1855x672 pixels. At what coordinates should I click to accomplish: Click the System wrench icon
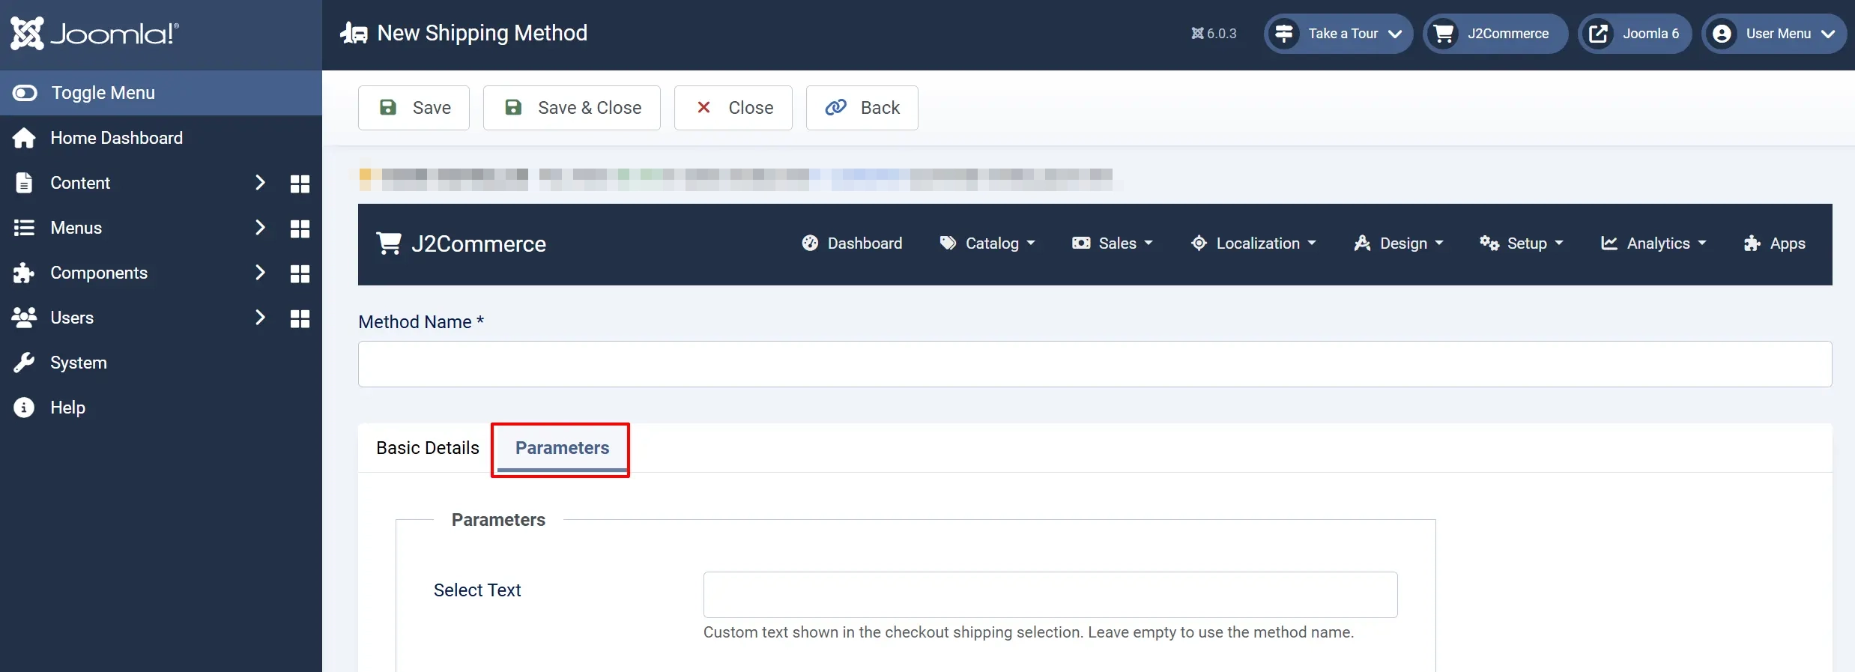[x=24, y=363]
